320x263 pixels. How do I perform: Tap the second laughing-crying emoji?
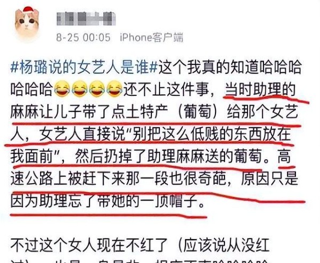click(x=79, y=89)
